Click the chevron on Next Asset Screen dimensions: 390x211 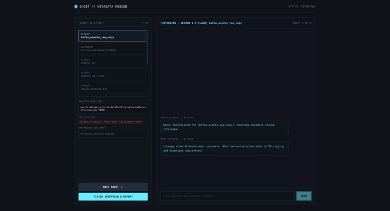coord(122,187)
